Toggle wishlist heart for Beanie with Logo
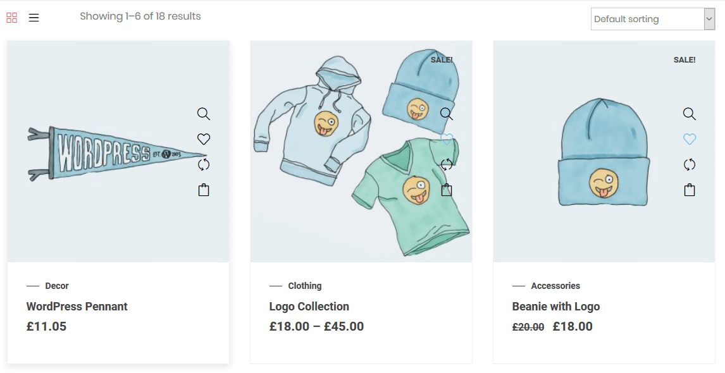 690,139
